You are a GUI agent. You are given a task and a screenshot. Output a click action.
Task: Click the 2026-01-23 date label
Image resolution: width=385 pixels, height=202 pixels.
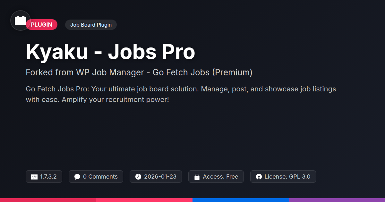160,177
